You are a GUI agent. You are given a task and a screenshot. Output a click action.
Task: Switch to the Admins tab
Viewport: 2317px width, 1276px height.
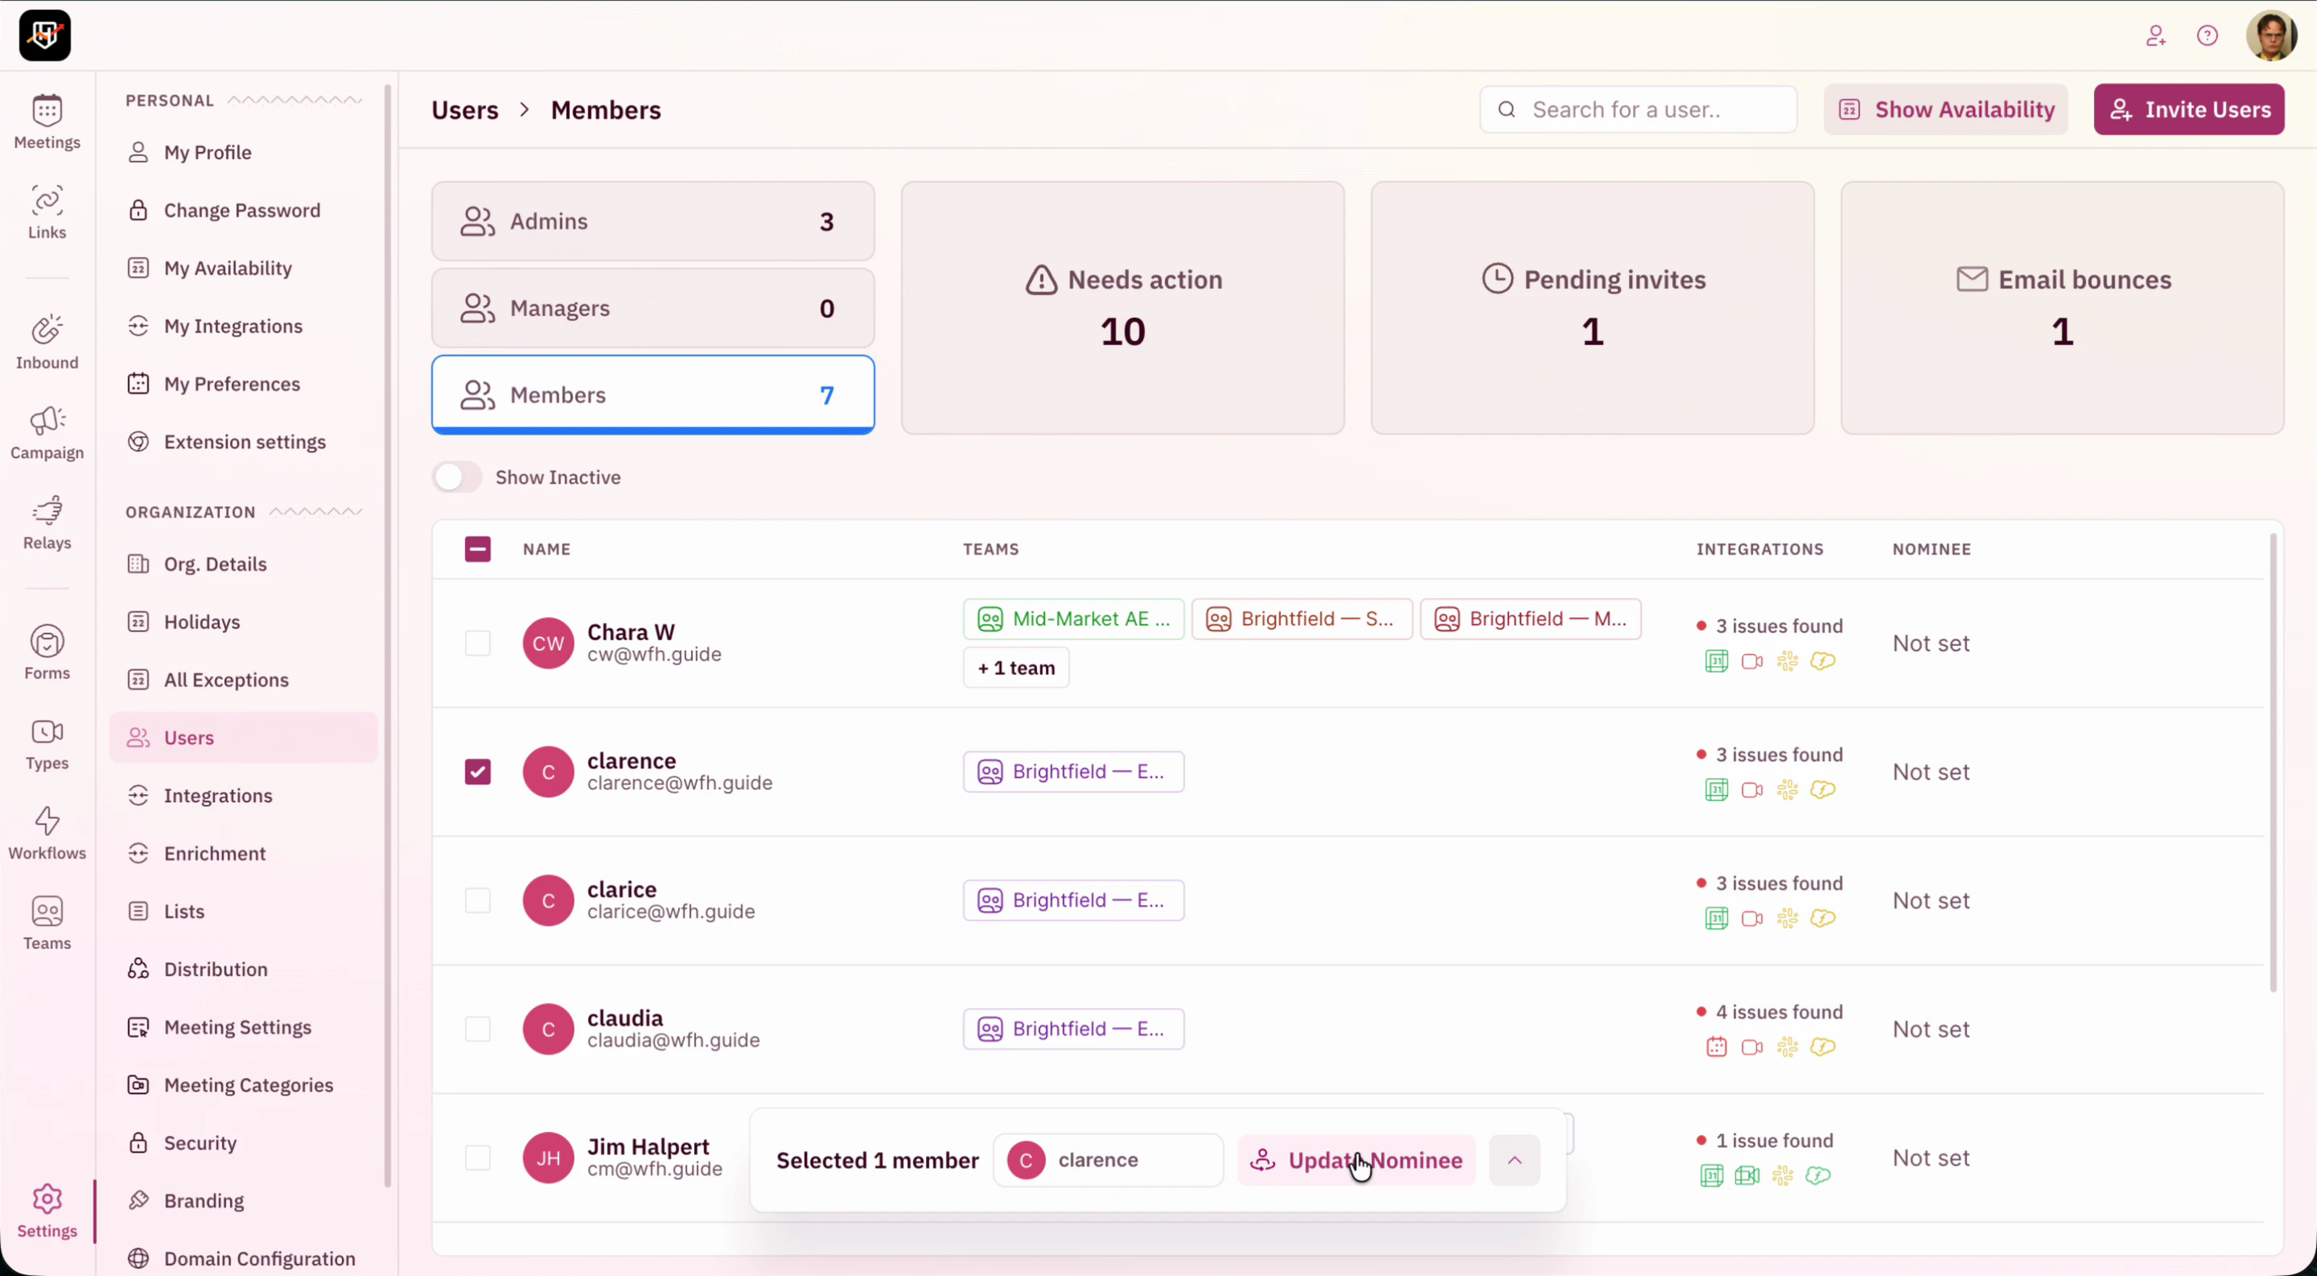pos(653,221)
